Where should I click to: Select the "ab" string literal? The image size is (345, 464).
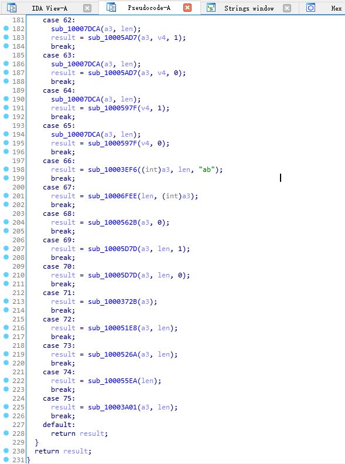click(207, 170)
